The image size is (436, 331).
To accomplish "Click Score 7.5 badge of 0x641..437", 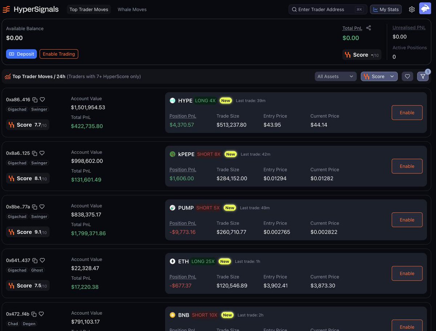I will pyautogui.click(x=28, y=286).
